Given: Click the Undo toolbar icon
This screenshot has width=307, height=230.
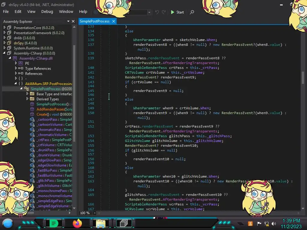Looking at the screenshot, I should click(157, 12).
